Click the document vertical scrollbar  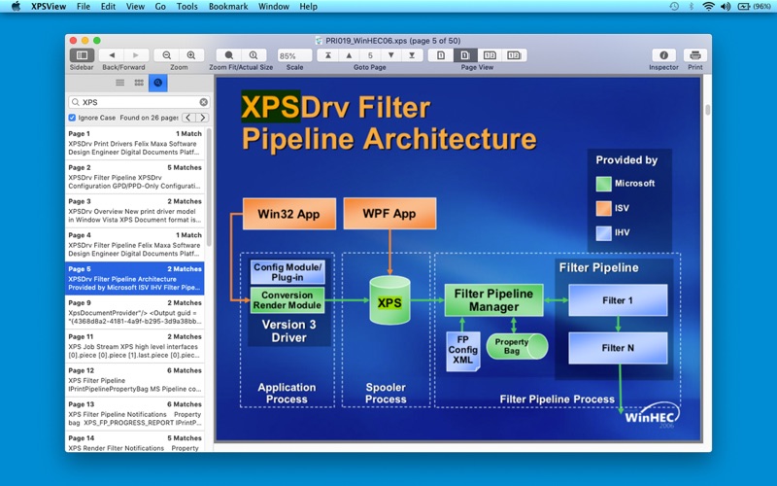[x=707, y=258]
